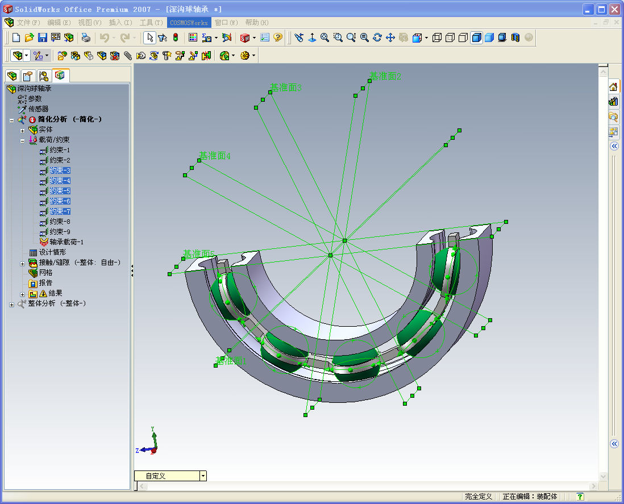This screenshot has width=624, height=504.
Task: Click the Zoom to Fit icon
Action: [x=325, y=38]
